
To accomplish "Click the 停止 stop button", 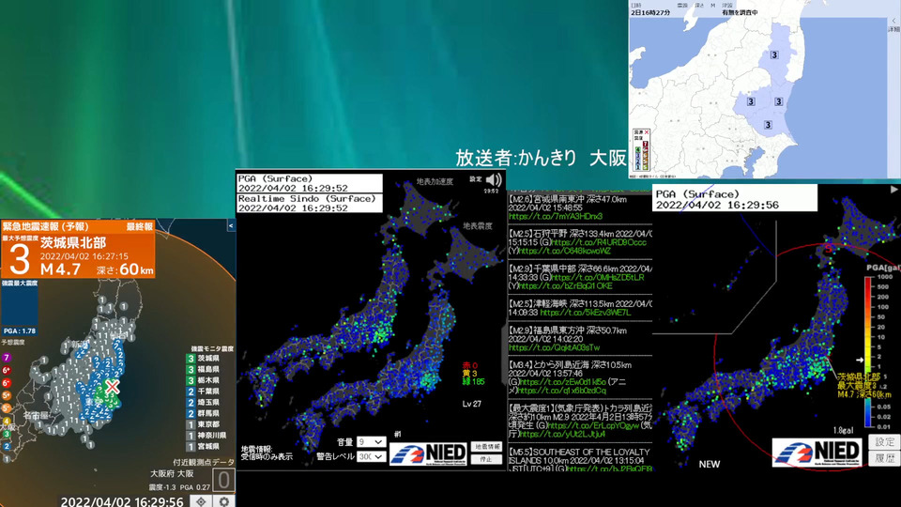I will click(x=486, y=459).
